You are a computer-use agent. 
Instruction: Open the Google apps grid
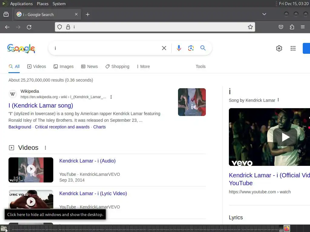pos(293,48)
